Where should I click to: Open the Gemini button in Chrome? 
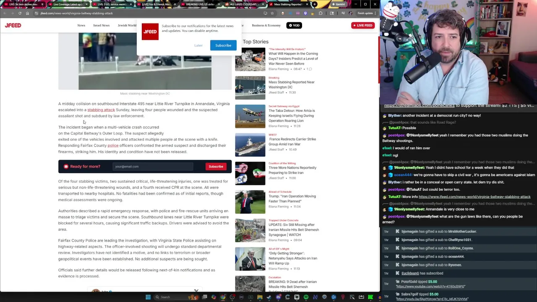click(x=338, y=4)
